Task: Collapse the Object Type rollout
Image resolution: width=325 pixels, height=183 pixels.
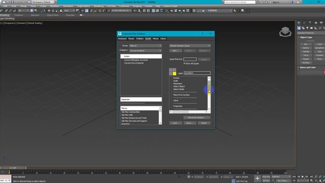Action: coord(306,37)
